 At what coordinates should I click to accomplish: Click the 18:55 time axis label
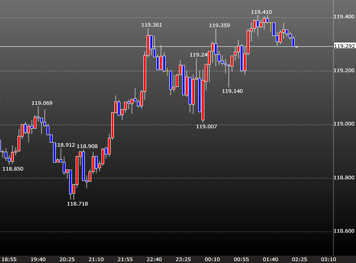(8, 259)
